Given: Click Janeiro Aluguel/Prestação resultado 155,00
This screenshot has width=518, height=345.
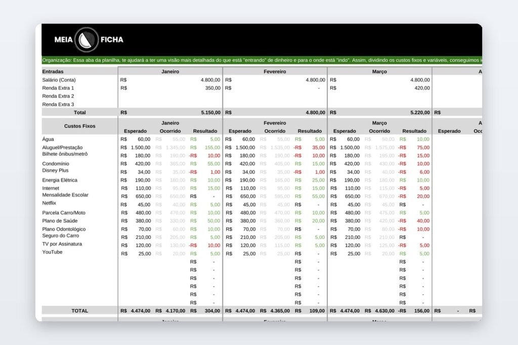Looking at the screenshot, I should point(212,147).
